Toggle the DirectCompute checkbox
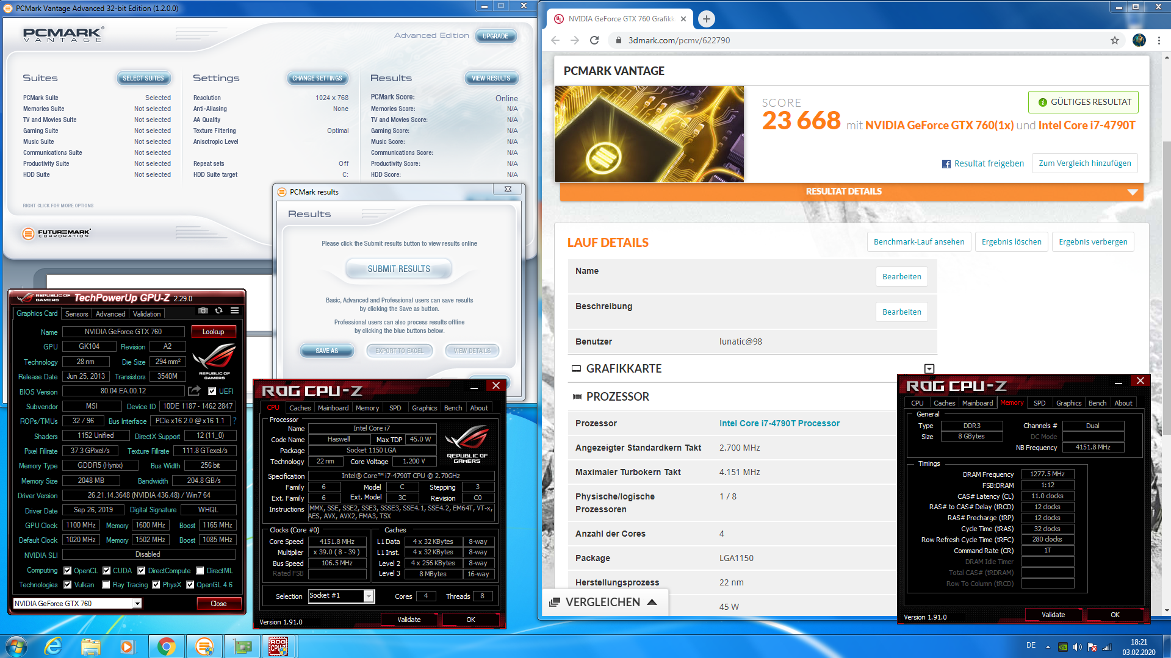This screenshot has width=1171, height=658. [x=142, y=571]
